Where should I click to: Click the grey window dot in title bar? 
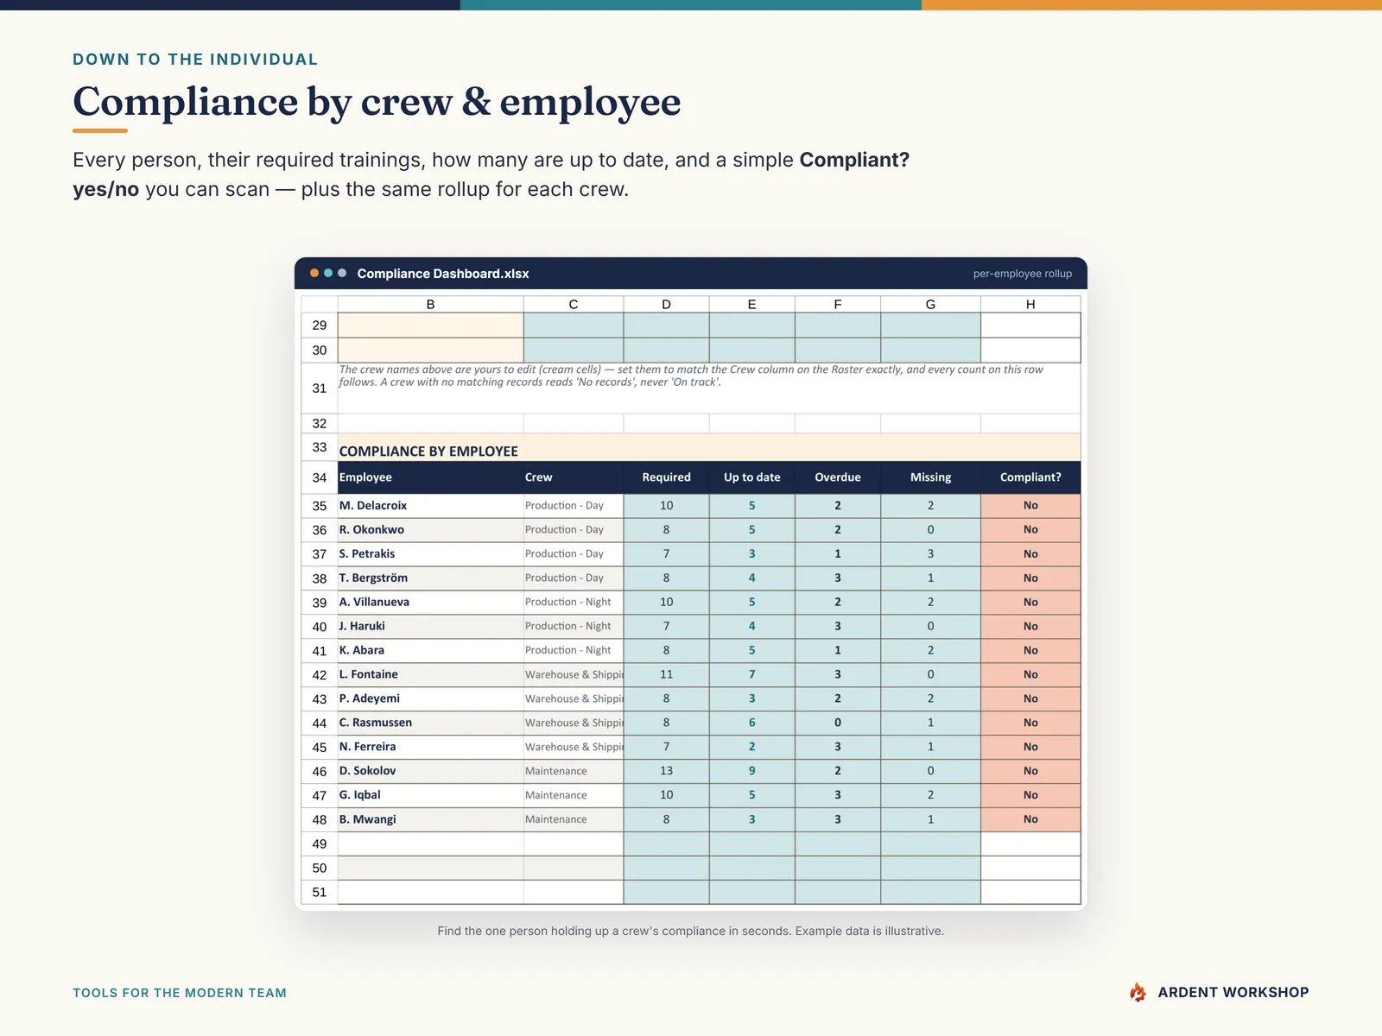click(x=342, y=273)
